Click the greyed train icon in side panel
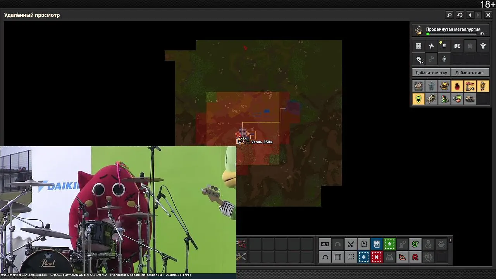Image resolution: width=496 pixels, height=279 pixels. coord(470,46)
